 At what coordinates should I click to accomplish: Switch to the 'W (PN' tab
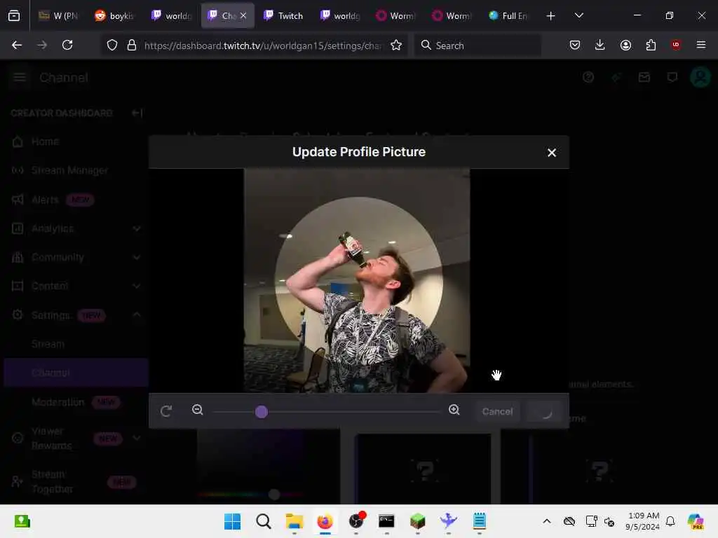click(x=59, y=15)
